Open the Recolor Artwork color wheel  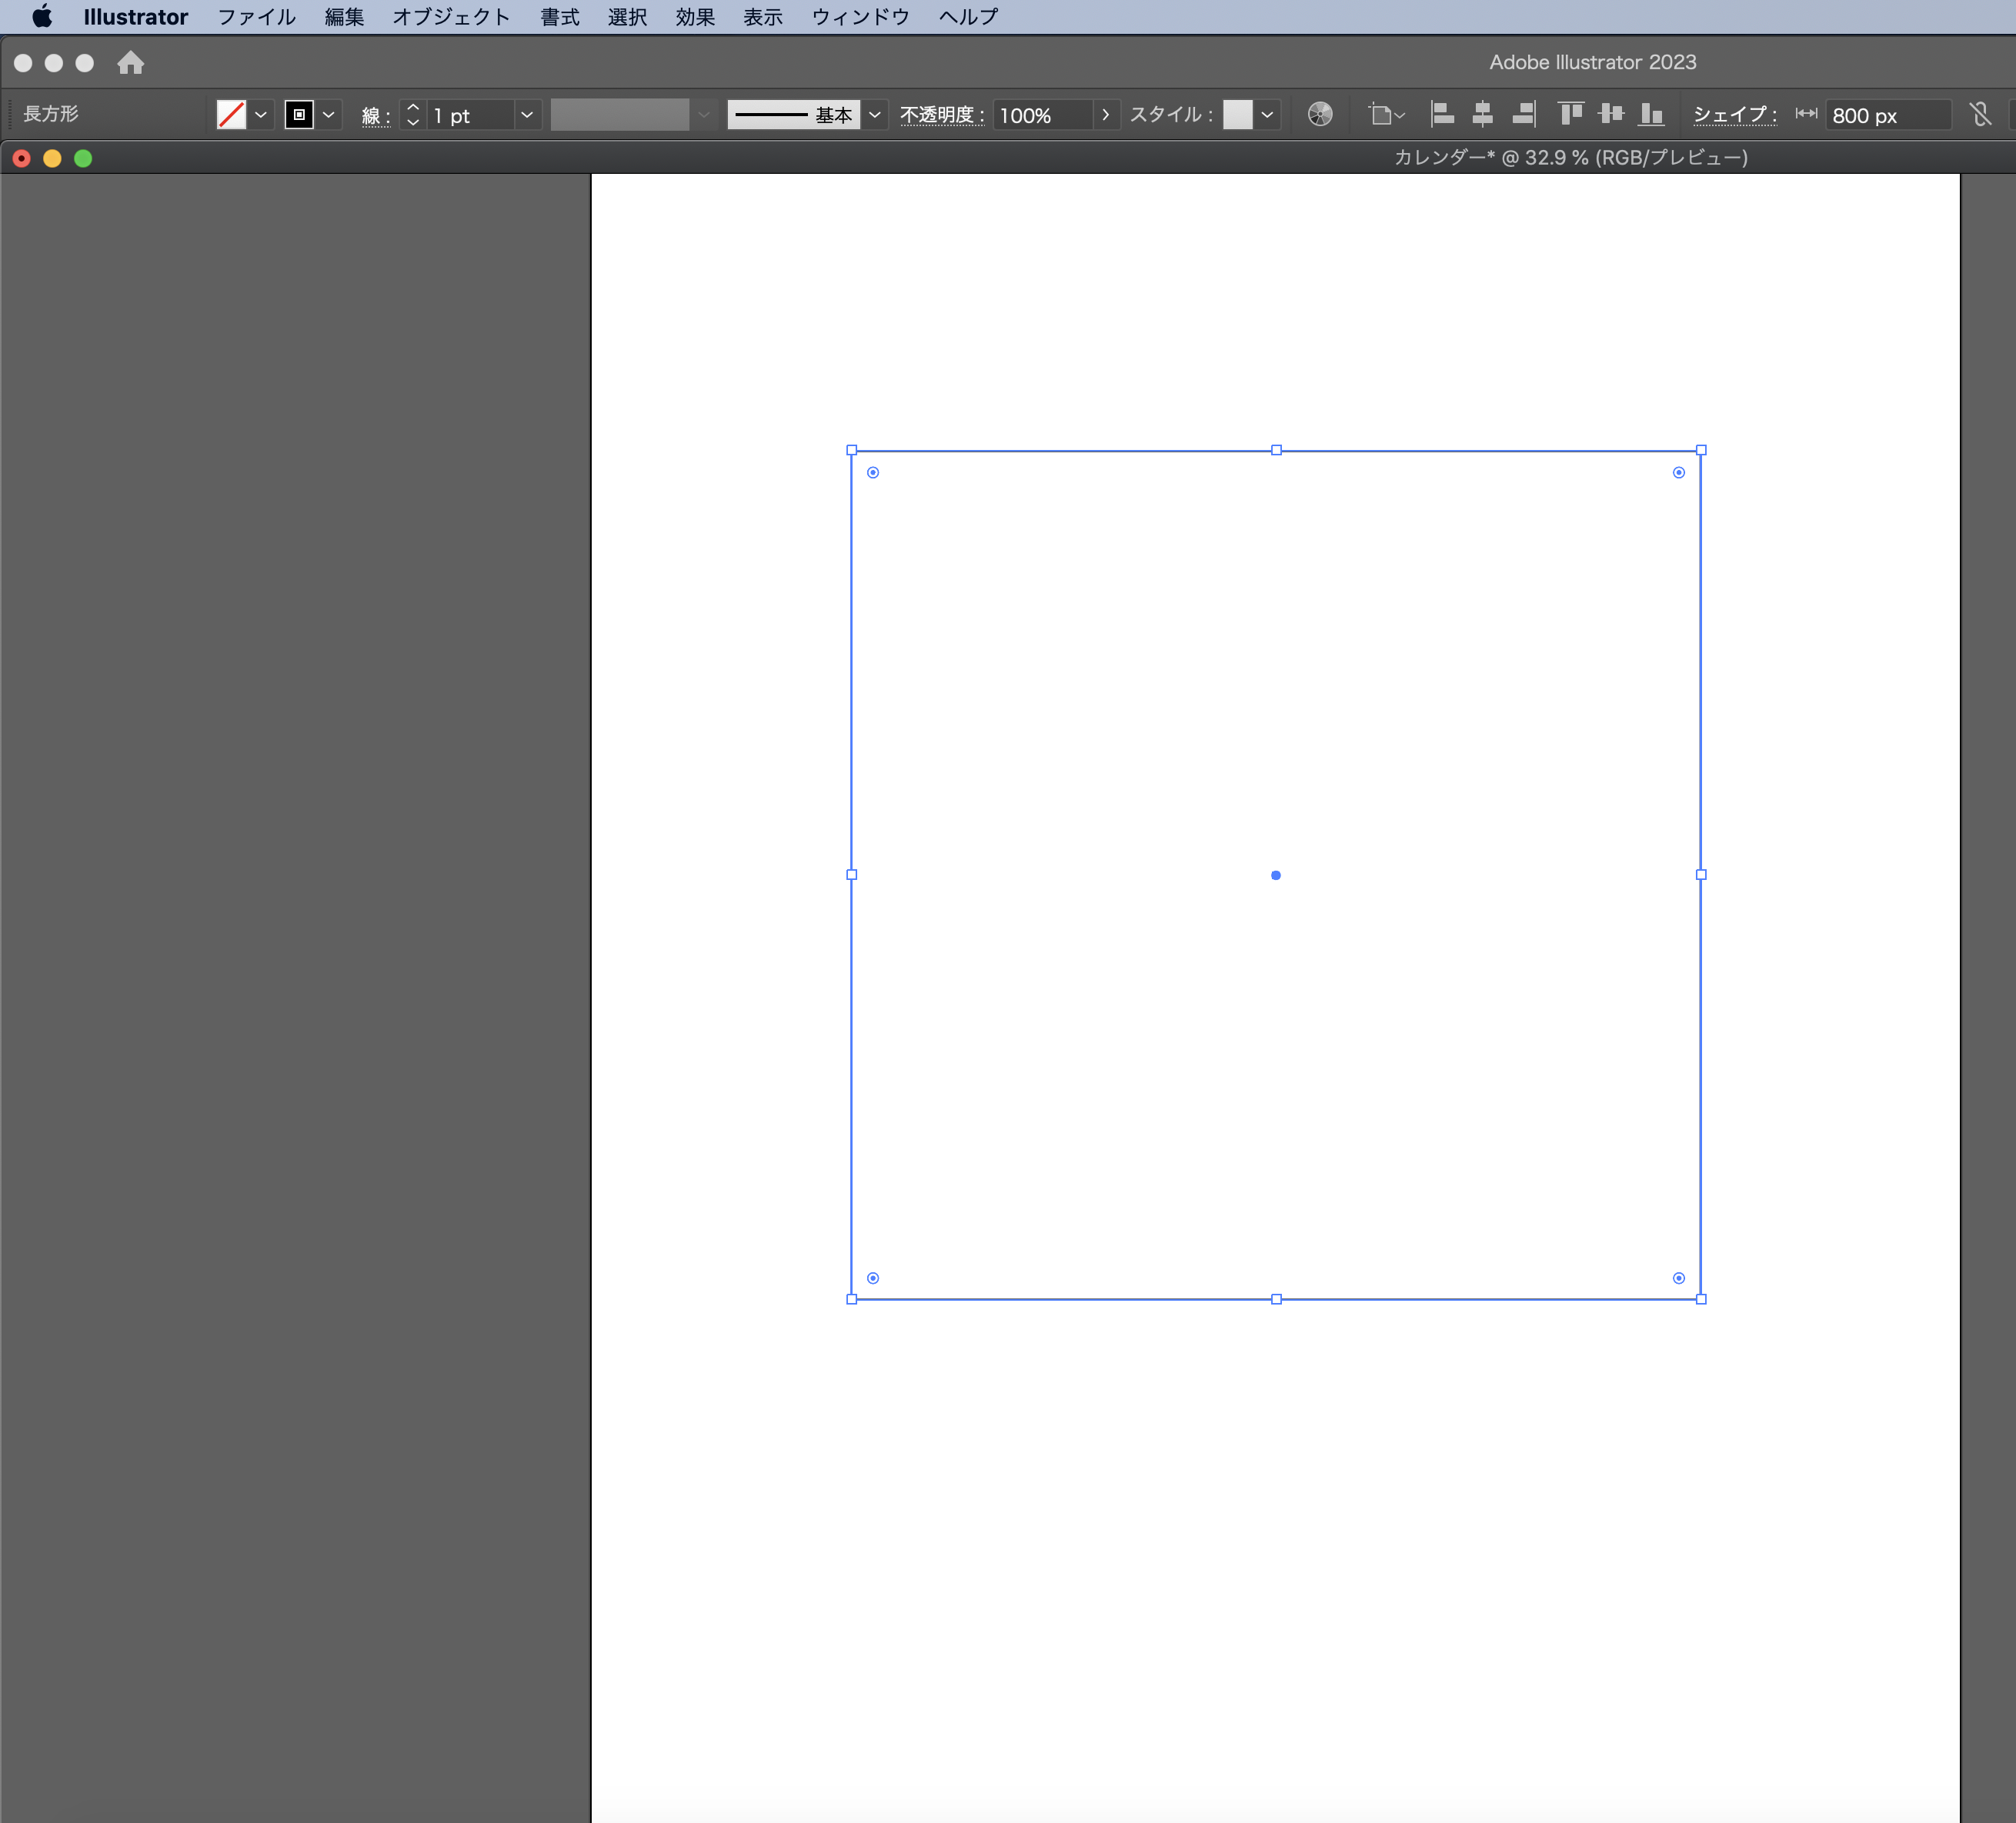(1320, 114)
